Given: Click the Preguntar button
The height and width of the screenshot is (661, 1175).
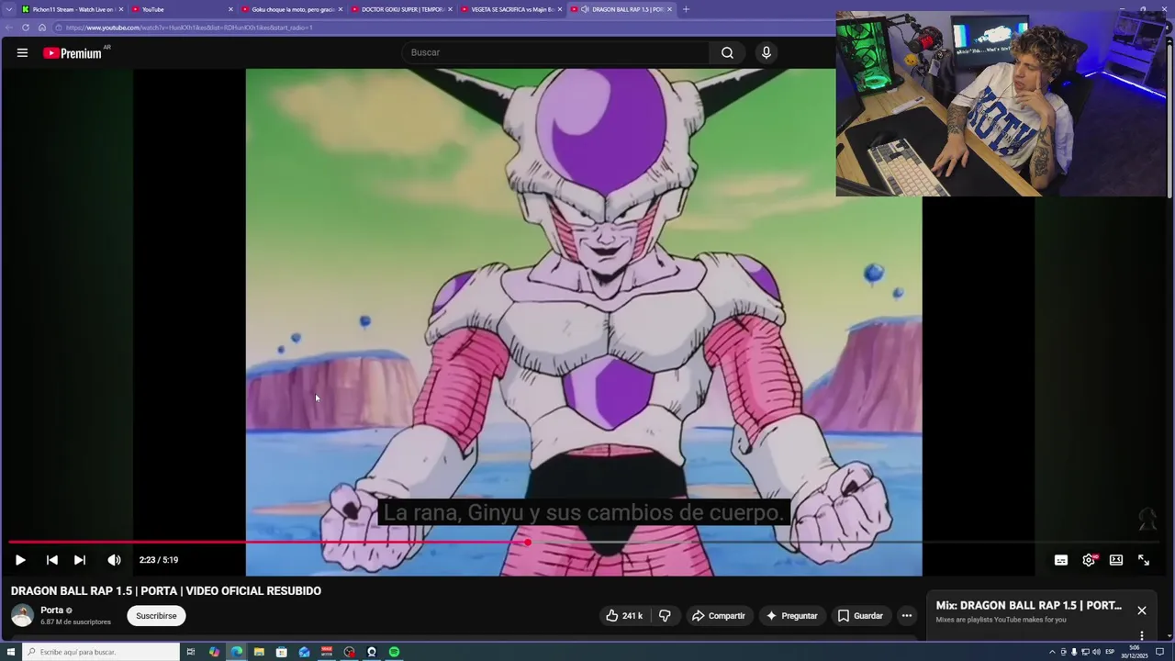Looking at the screenshot, I should coord(791,616).
